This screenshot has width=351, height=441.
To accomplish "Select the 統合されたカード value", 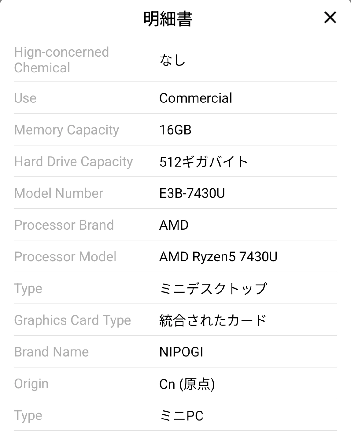I will [213, 320].
